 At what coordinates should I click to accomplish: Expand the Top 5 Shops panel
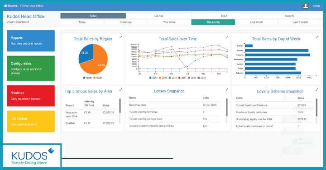(x=120, y=90)
